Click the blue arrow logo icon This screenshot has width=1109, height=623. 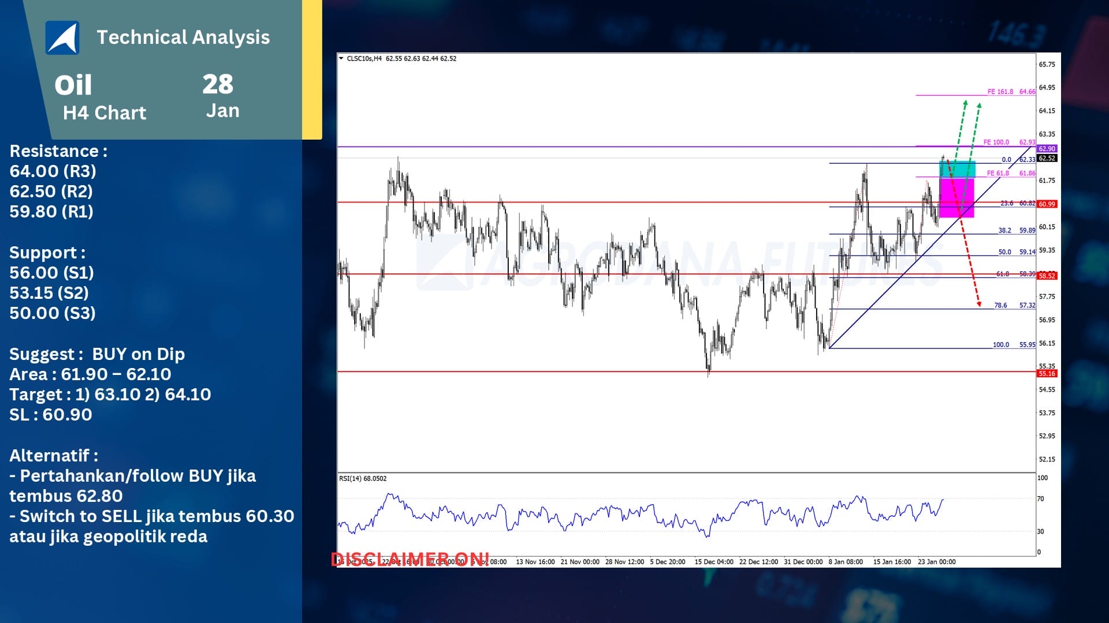coord(62,38)
